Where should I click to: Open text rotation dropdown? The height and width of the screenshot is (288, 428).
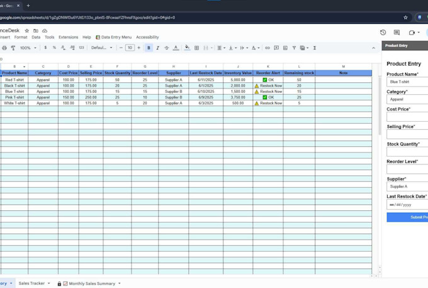pos(256,48)
